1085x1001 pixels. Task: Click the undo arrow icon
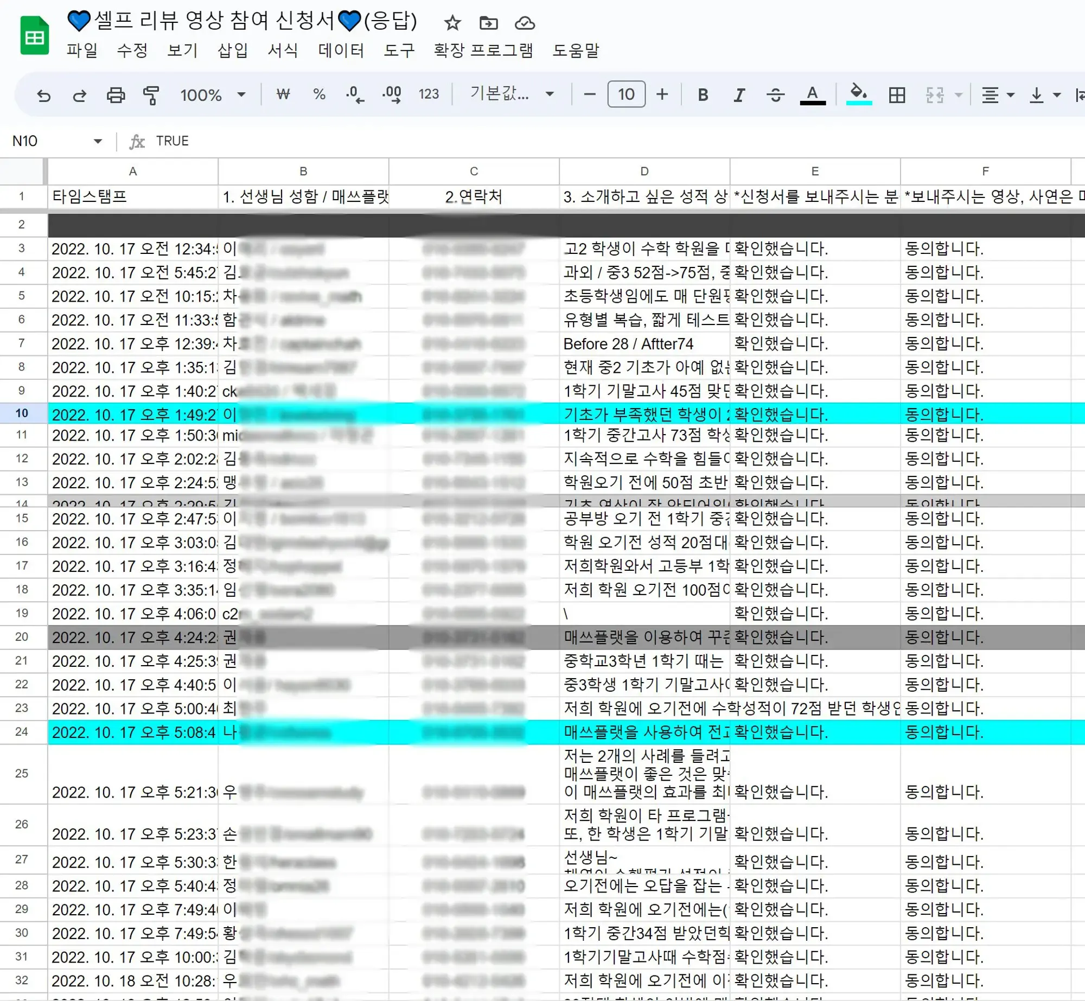(x=43, y=95)
